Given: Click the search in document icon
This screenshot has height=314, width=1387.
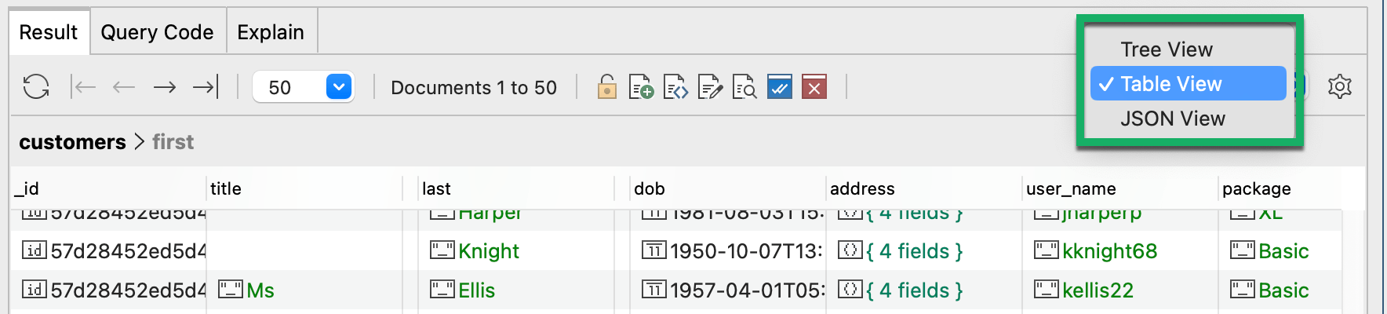Looking at the screenshot, I should pos(744,86).
